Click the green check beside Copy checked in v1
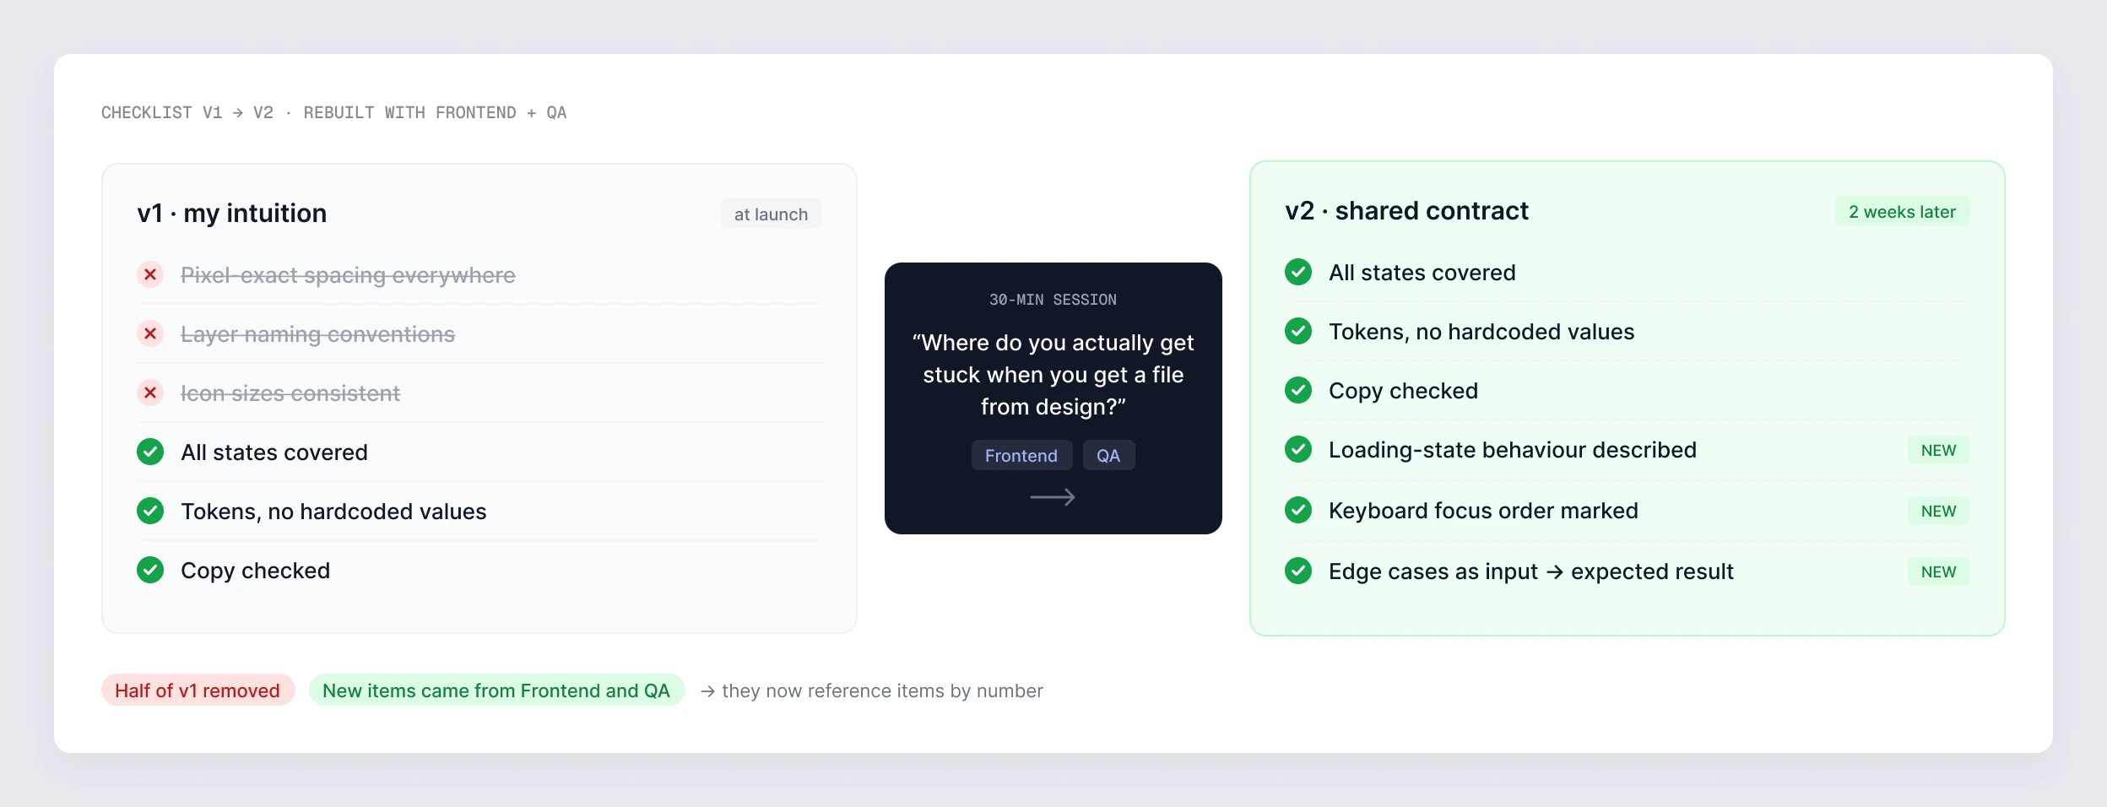 click(x=150, y=570)
